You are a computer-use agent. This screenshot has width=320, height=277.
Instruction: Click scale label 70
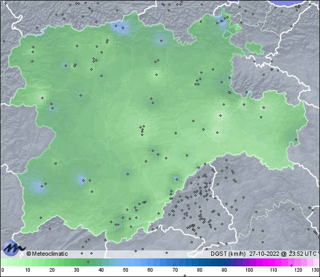[175, 270]
